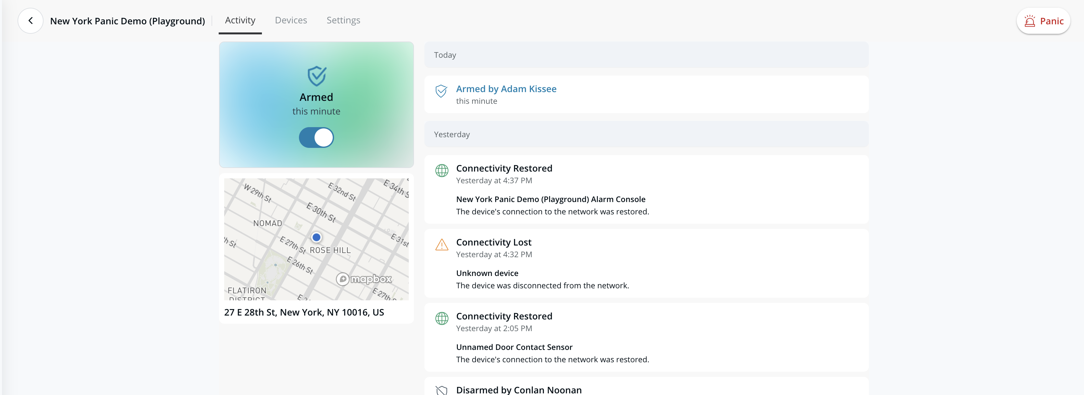Open the Armed by Adam Kissee link
The width and height of the screenshot is (1084, 395).
coord(506,89)
